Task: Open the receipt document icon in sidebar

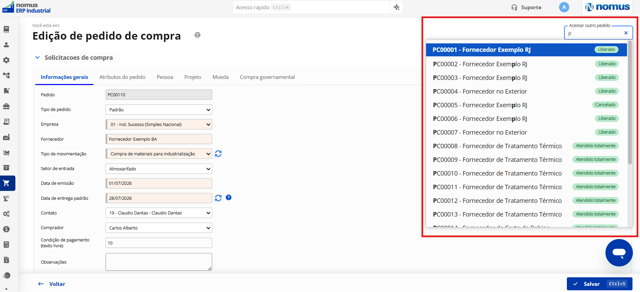Action: tap(6, 122)
